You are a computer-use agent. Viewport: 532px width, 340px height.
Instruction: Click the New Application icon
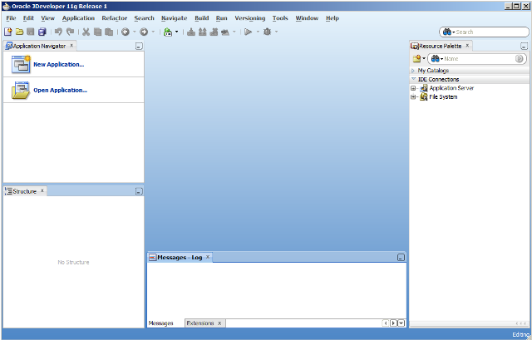tap(21, 64)
